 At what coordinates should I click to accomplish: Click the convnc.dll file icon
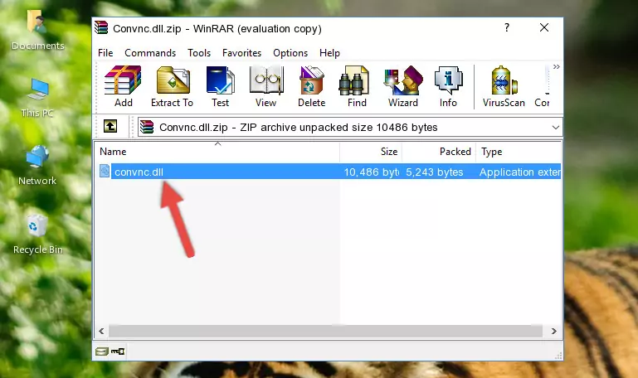click(105, 171)
